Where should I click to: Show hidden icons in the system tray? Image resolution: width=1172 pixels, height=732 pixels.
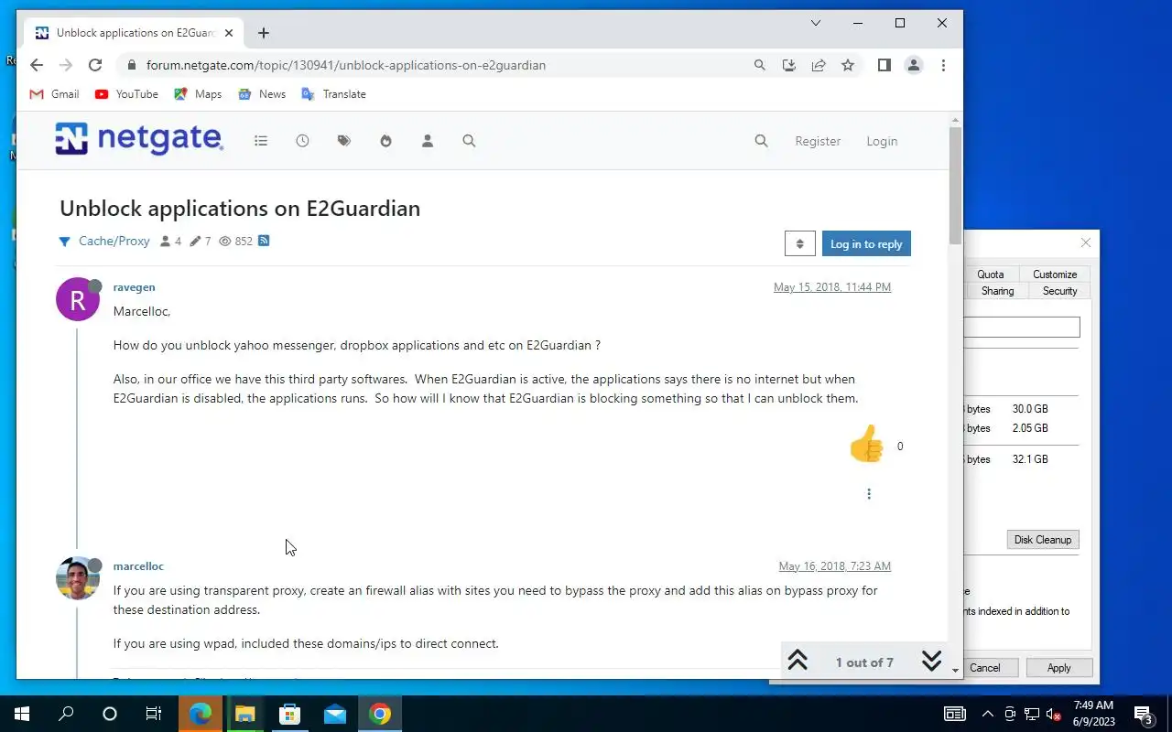pyautogui.click(x=987, y=714)
